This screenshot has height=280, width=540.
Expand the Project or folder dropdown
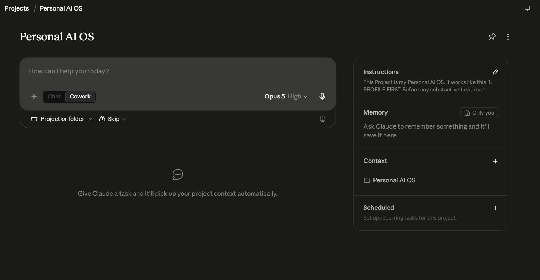(61, 119)
